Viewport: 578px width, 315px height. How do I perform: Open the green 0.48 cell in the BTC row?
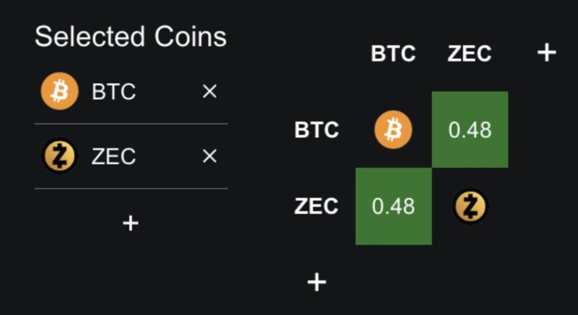point(470,130)
